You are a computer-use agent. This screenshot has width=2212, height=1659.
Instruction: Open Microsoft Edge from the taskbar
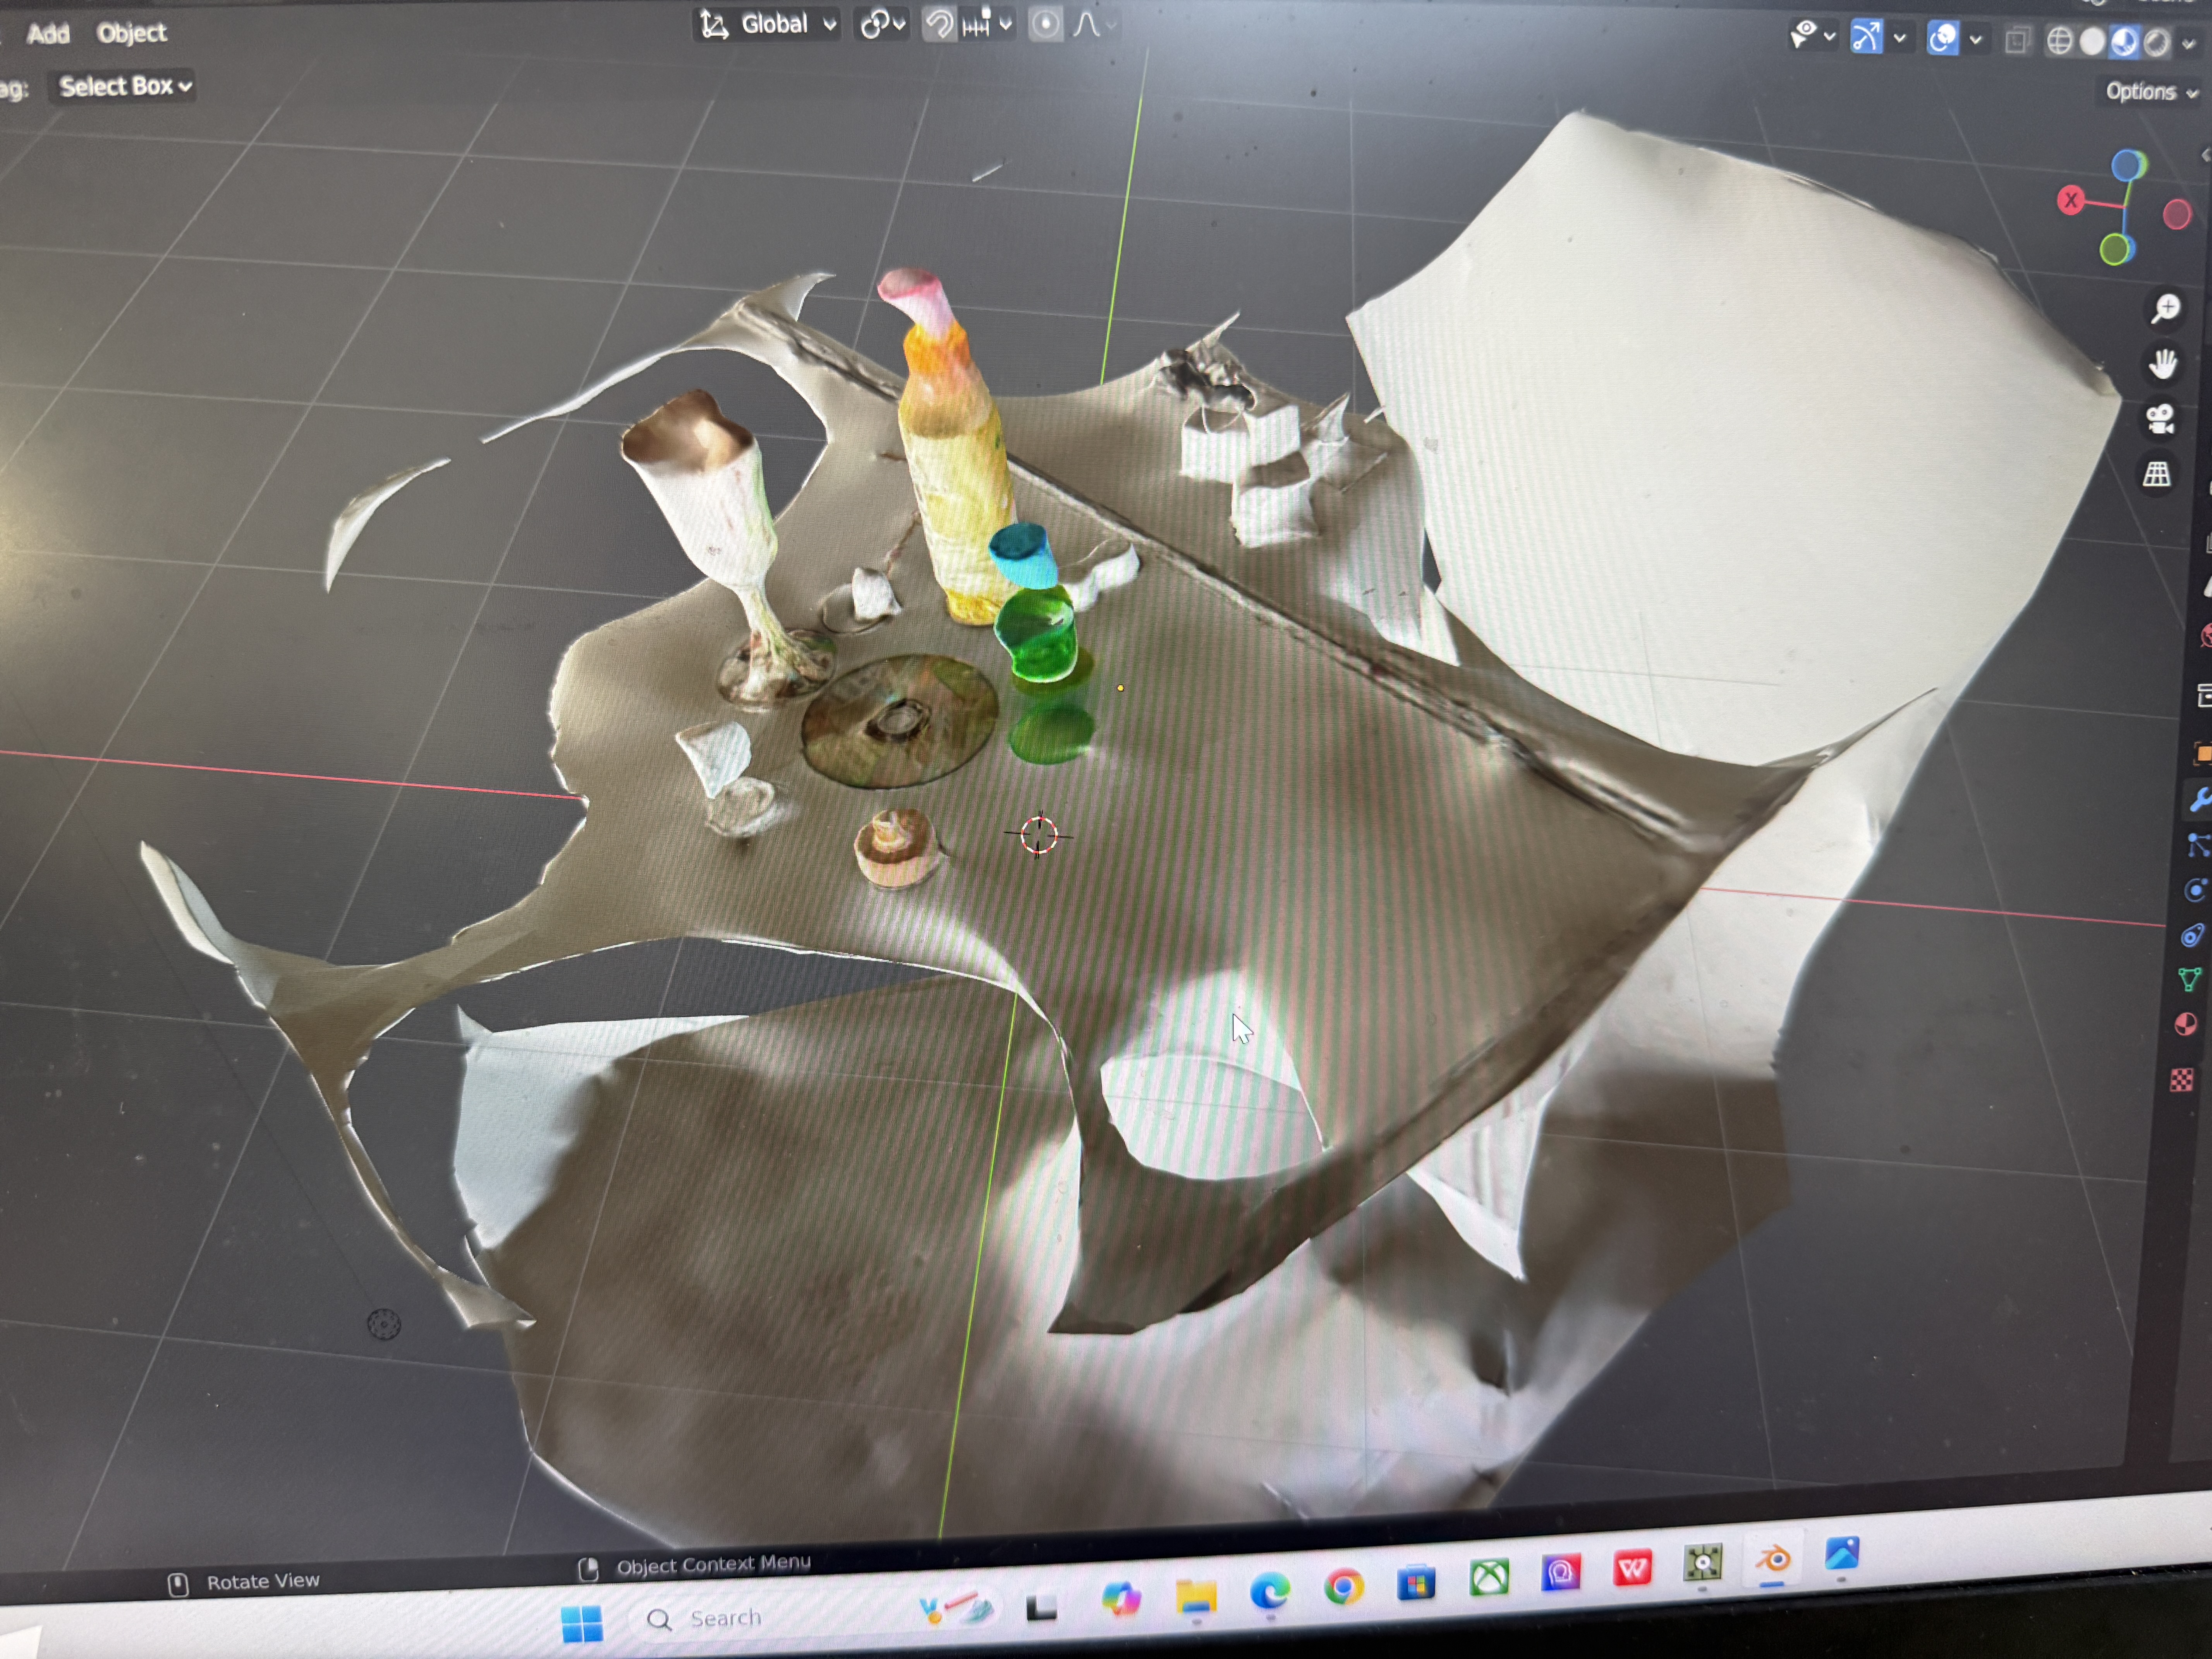tap(1270, 1591)
